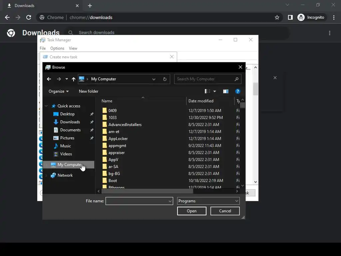The width and height of the screenshot is (341, 256).
Task: Select the 1033 folder
Action: [x=113, y=118]
